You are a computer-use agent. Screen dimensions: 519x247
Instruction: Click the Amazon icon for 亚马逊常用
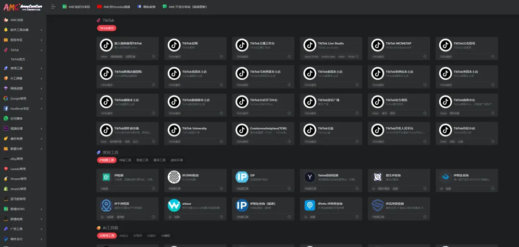(6, 199)
